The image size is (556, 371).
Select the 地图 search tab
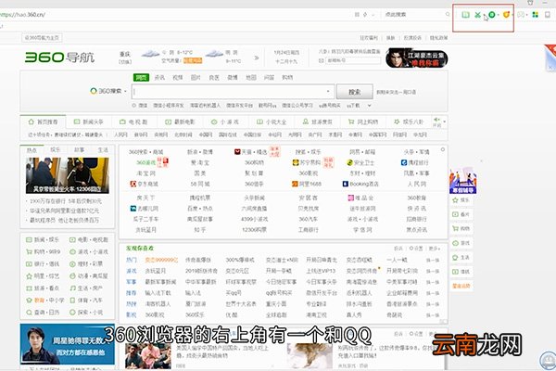[251, 77]
